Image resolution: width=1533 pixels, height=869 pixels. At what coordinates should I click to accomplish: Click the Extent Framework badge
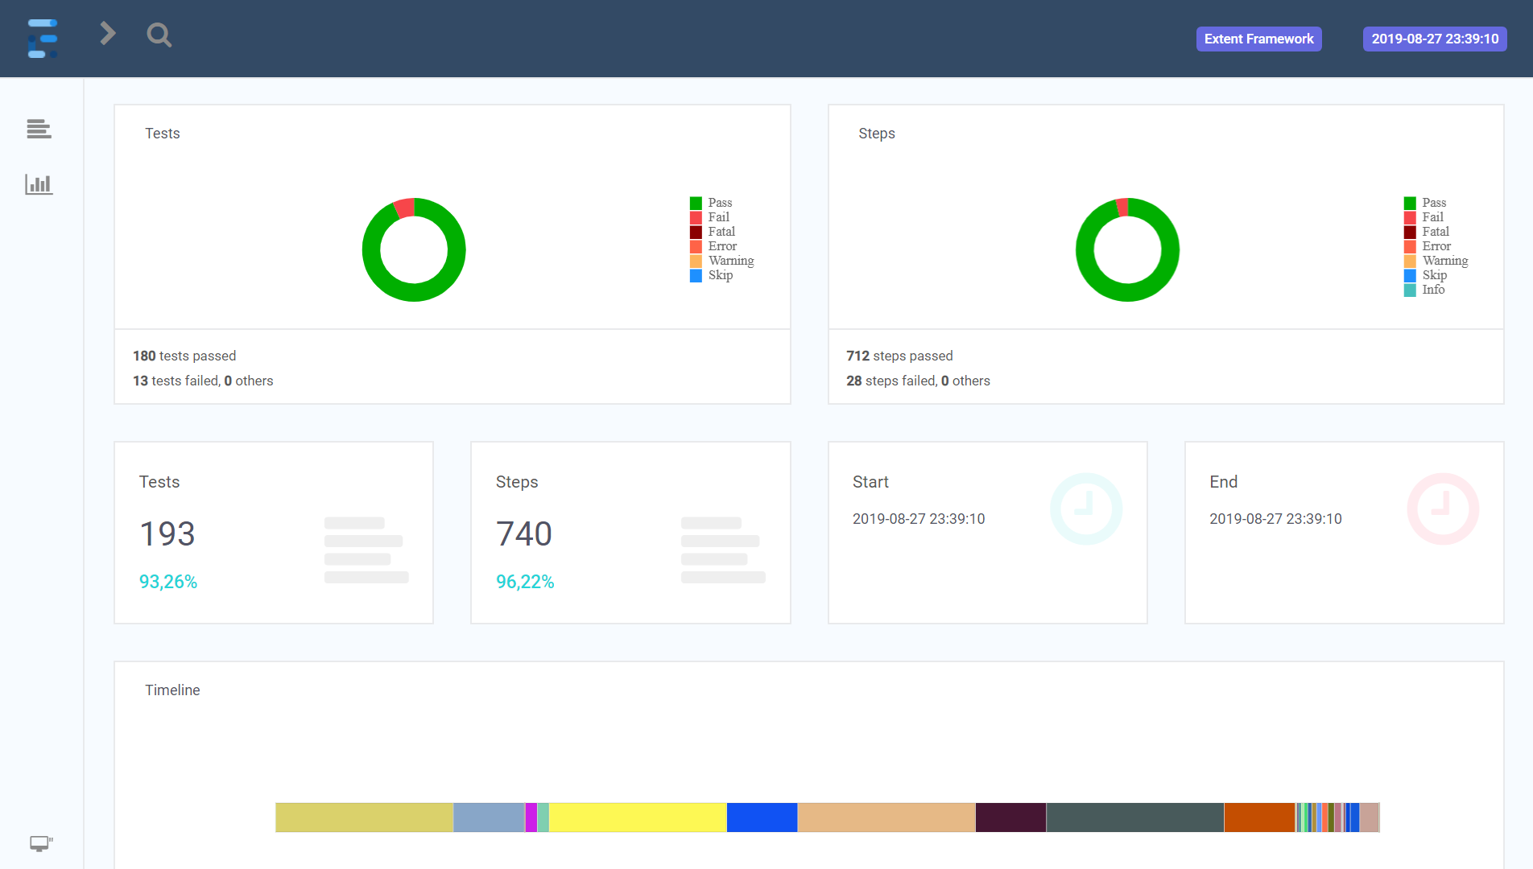coord(1258,39)
